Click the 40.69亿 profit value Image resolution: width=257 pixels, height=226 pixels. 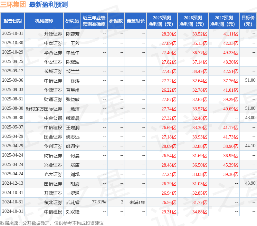(x=231, y=109)
